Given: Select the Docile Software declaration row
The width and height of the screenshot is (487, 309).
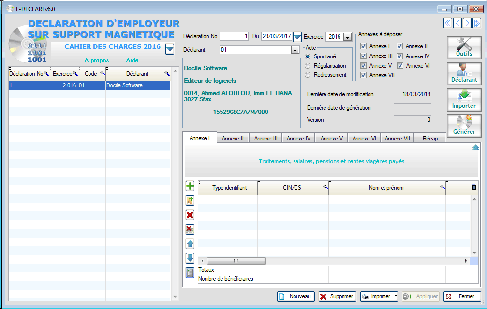Looking at the screenshot, I should [x=89, y=85].
